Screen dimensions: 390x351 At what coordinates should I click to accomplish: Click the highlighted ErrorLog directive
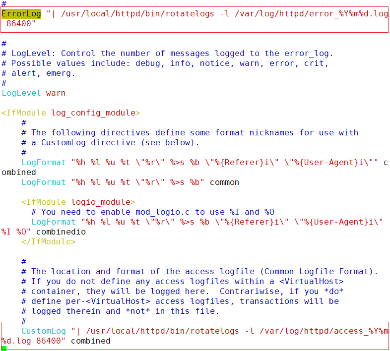(21, 14)
